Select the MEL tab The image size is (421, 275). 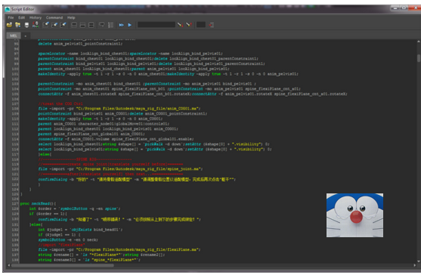(x=14, y=36)
